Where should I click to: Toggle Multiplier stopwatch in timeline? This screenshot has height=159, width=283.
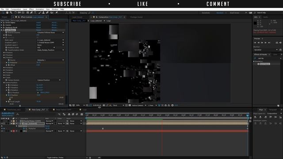coord(24,129)
